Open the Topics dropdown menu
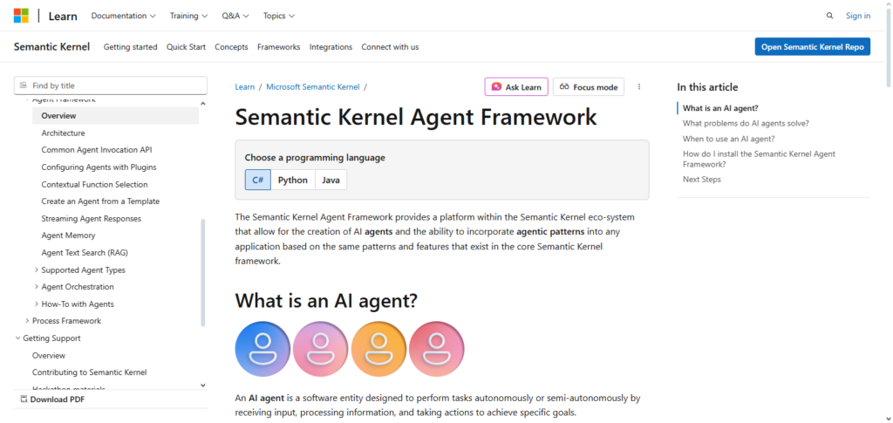The image size is (893, 423). (279, 16)
